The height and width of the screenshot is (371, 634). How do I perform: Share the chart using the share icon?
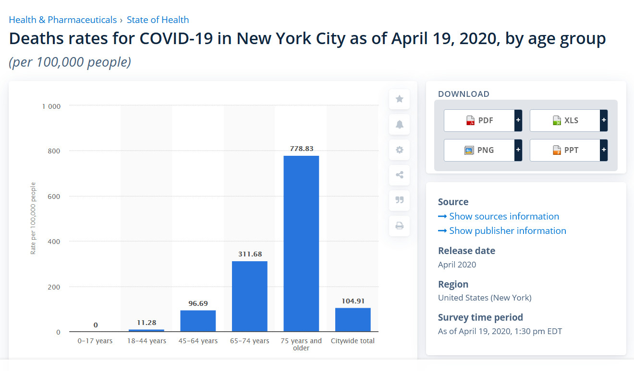click(399, 175)
